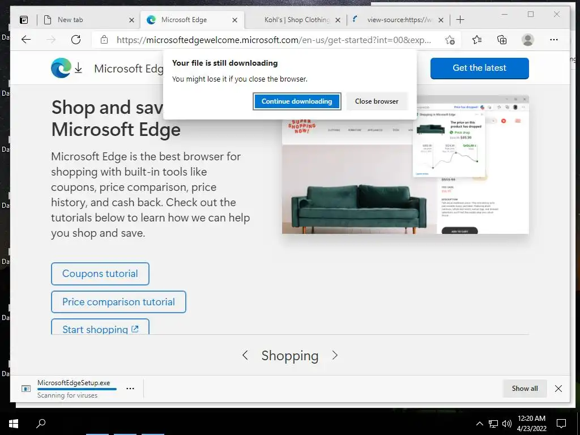
Task: Open Windows Start menu
Action: coord(14,424)
